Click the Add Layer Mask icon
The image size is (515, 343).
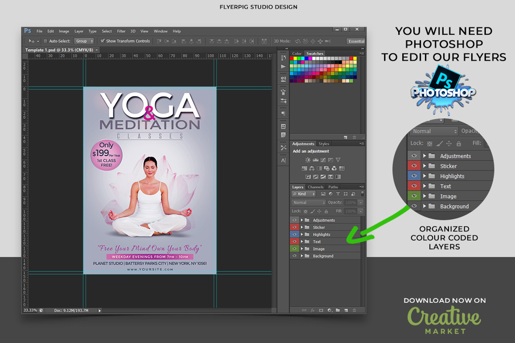click(321, 310)
